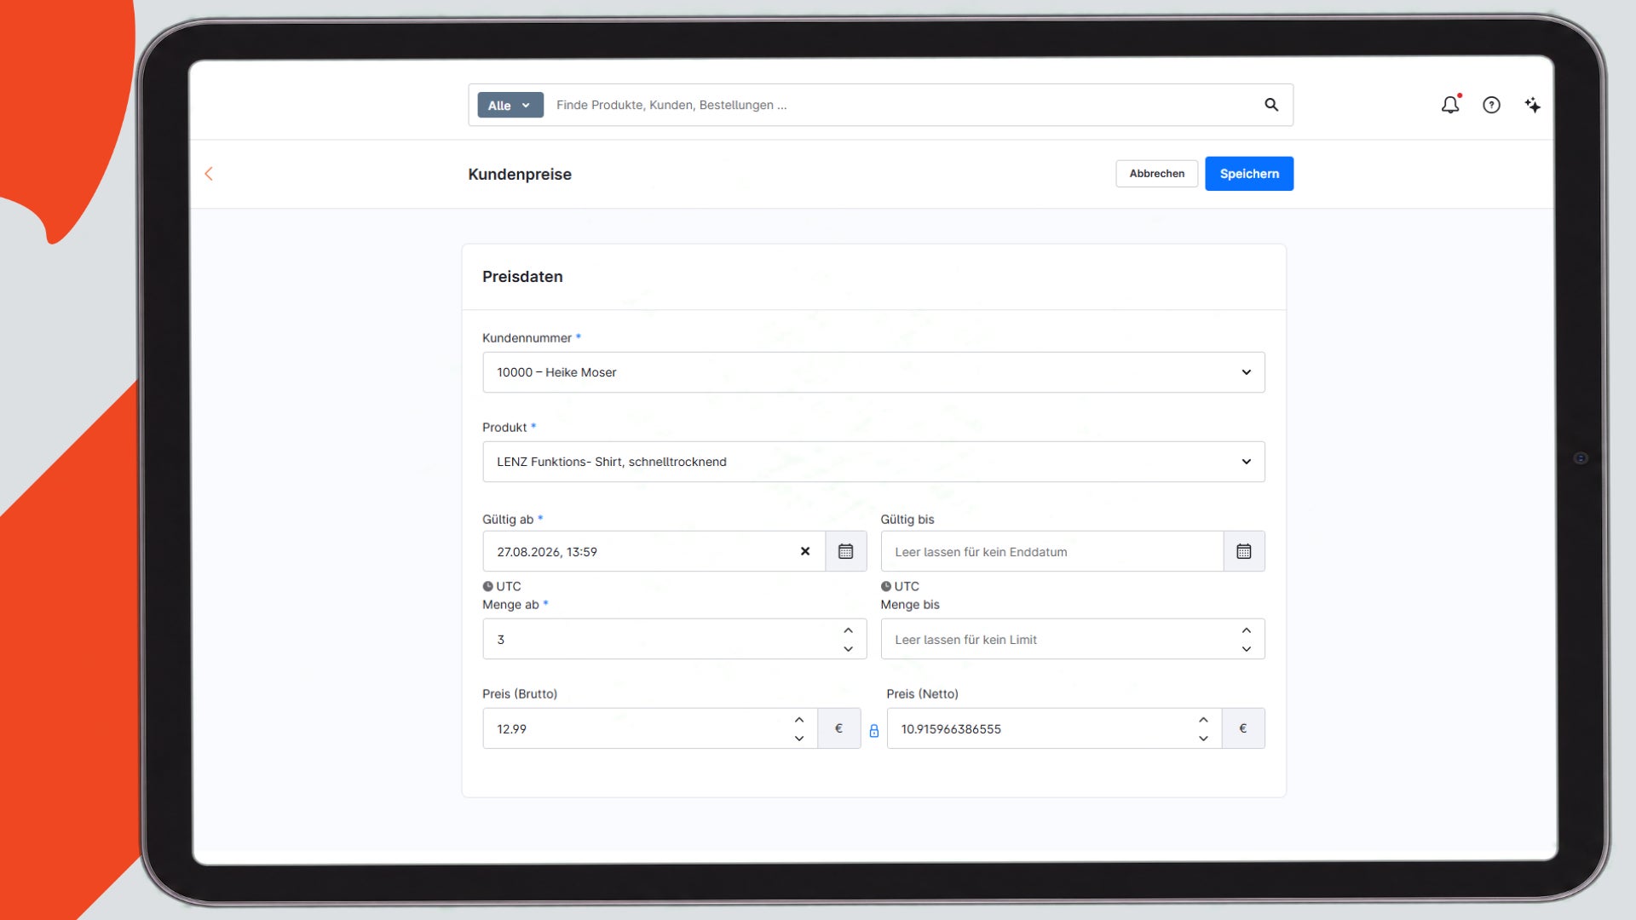
Task: Increase the Preis (Netto) value
Action: click(x=1203, y=720)
